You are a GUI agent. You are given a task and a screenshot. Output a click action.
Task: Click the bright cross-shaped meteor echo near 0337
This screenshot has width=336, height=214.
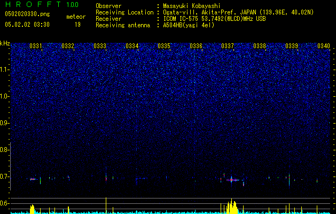point(231,180)
